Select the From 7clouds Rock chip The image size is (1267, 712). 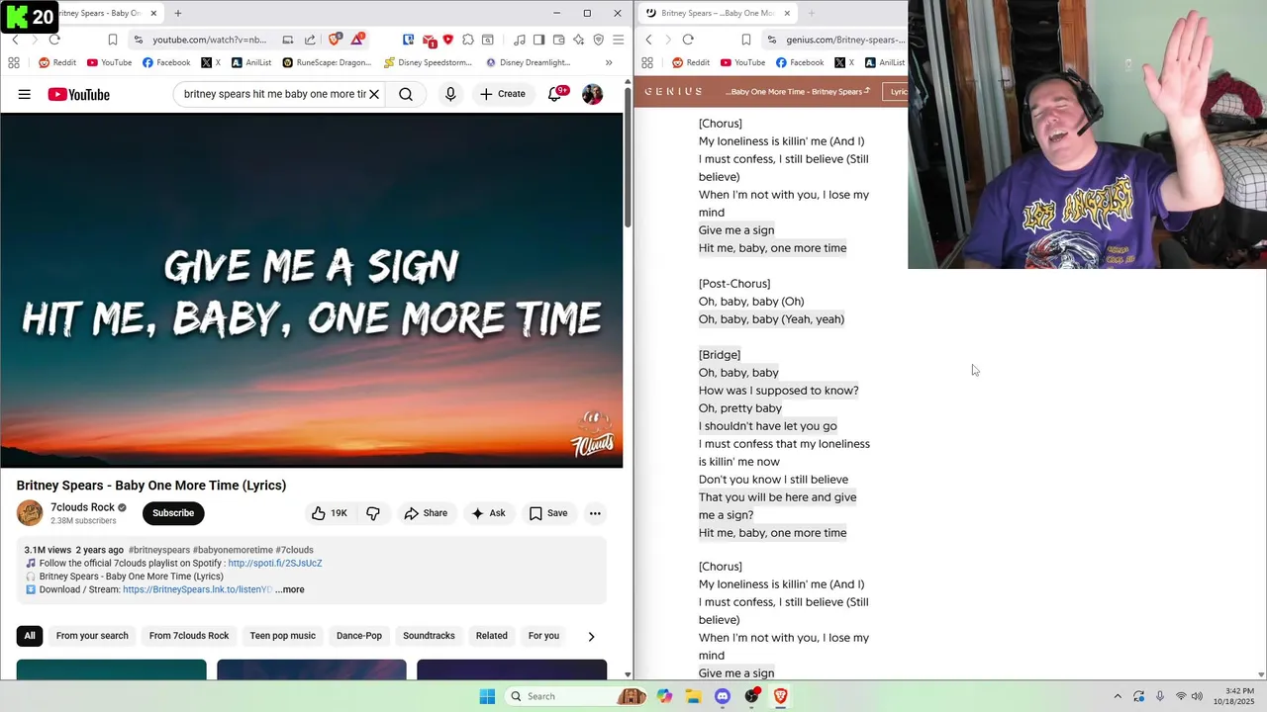click(x=189, y=636)
